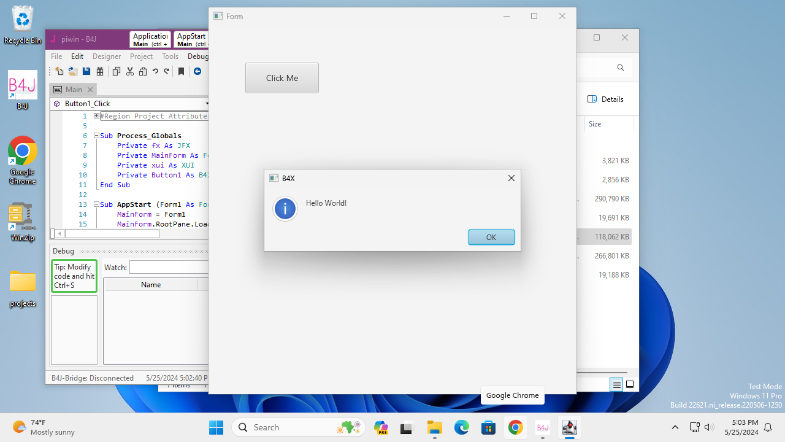
Task: Open File Explorer from the taskbar
Action: point(435,427)
